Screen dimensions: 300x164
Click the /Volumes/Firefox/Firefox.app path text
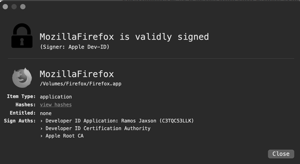pyautogui.click(x=81, y=84)
